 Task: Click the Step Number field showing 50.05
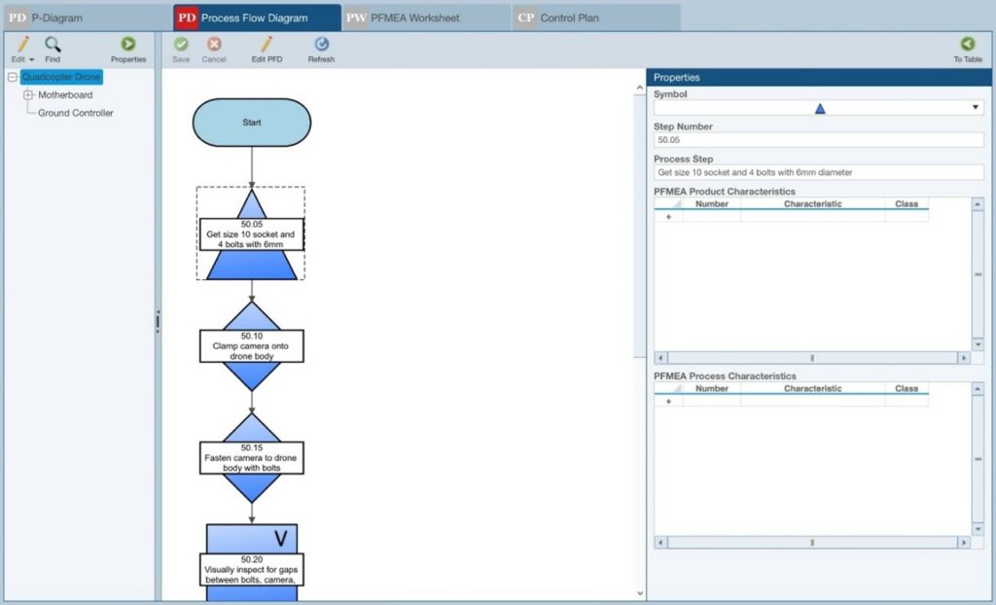click(817, 139)
